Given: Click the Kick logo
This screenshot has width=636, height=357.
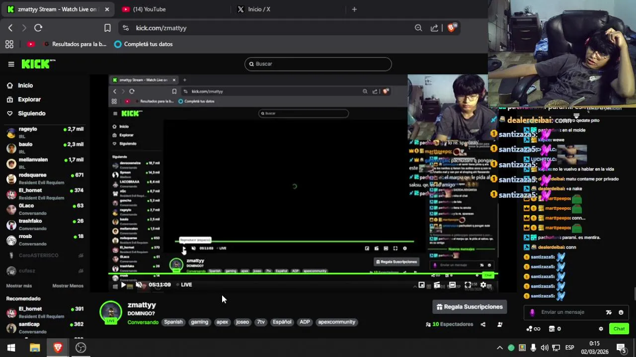Looking at the screenshot, I should pyautogui.click(x=38, y=64).
